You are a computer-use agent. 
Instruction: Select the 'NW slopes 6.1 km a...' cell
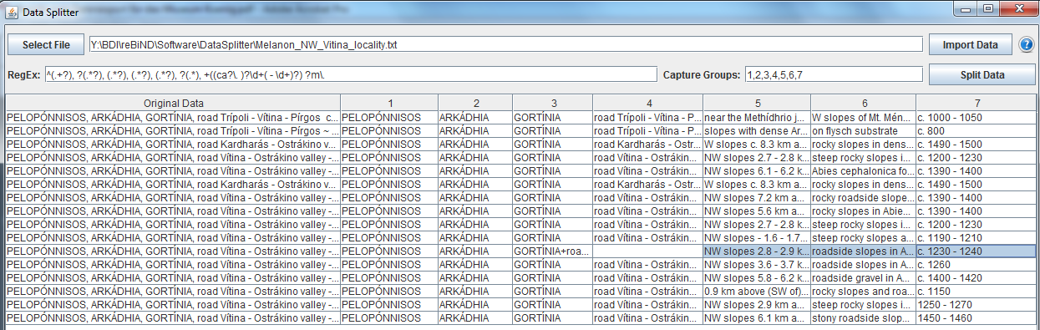tap(756, 317)
